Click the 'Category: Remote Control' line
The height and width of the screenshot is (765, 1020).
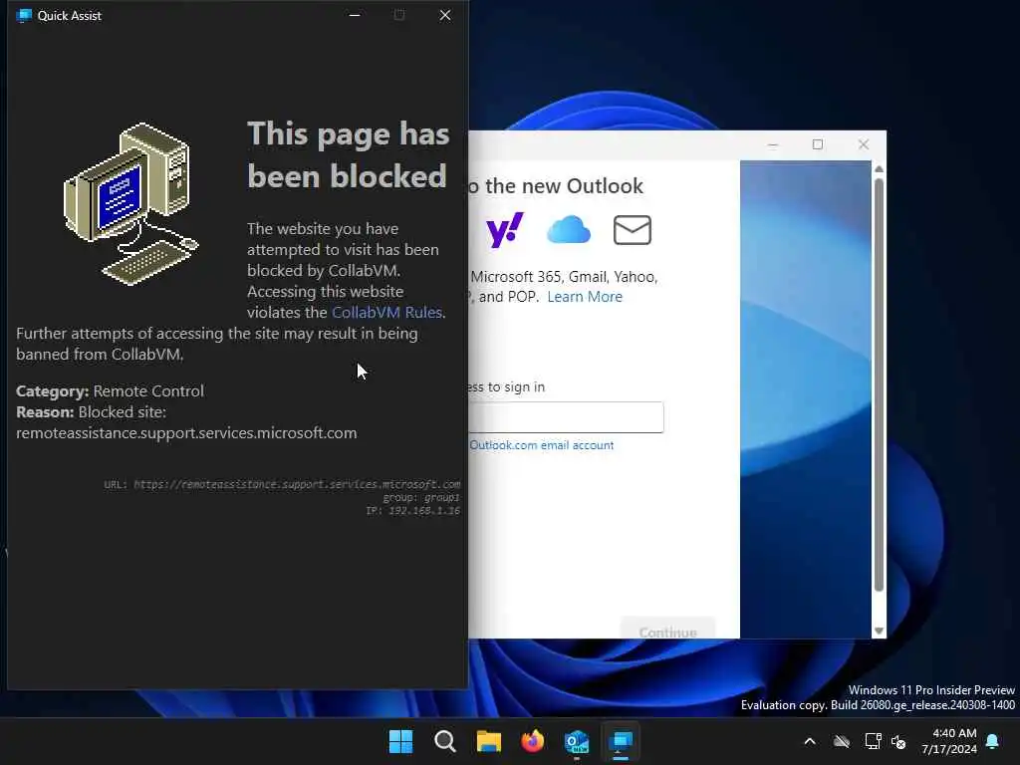(x=110, y=390)
